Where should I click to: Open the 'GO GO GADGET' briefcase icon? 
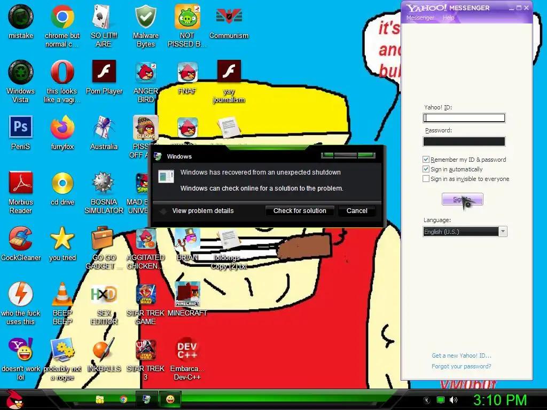(x=103, y=239)
